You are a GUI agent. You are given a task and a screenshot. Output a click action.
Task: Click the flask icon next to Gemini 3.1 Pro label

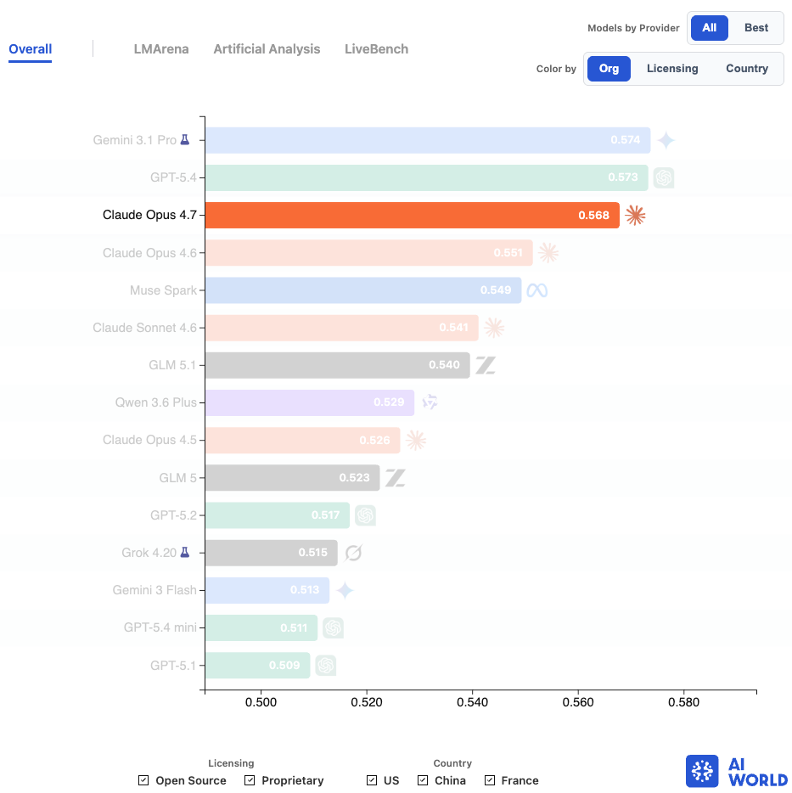(x=185, y=139)
